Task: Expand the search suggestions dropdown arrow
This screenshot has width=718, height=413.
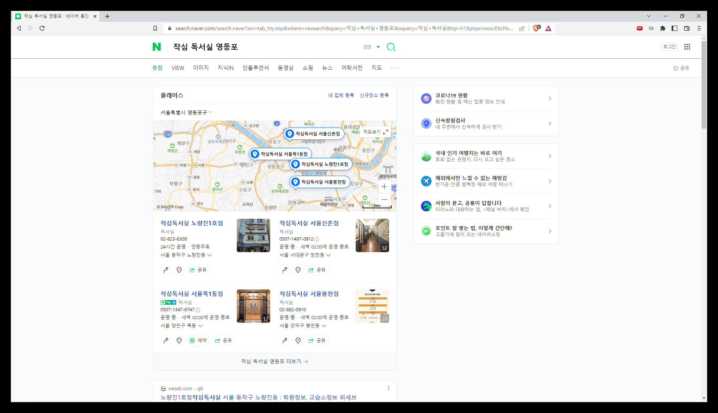Action: click(x=378, y=47)
